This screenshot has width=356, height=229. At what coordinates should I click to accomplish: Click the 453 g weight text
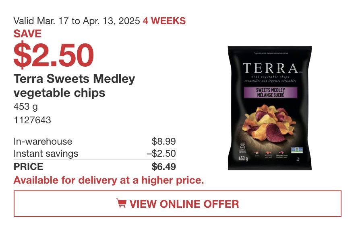point(26,107)
